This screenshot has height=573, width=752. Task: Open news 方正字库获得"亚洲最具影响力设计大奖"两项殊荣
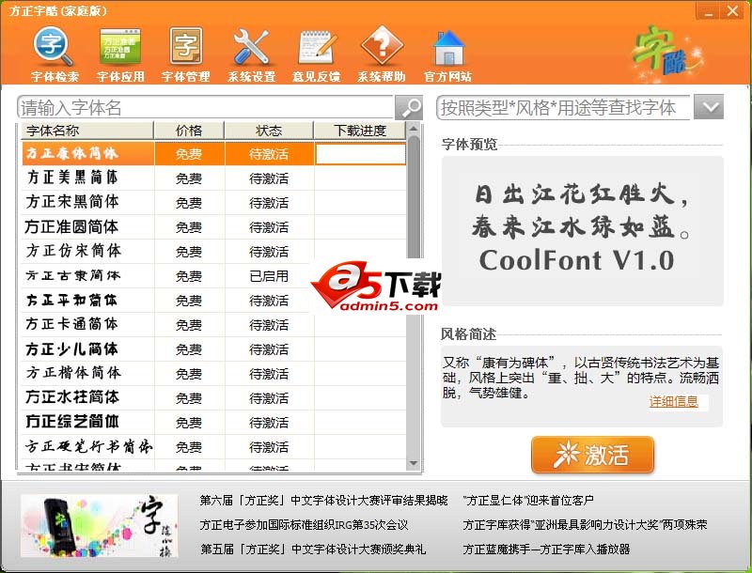(585, 524)
